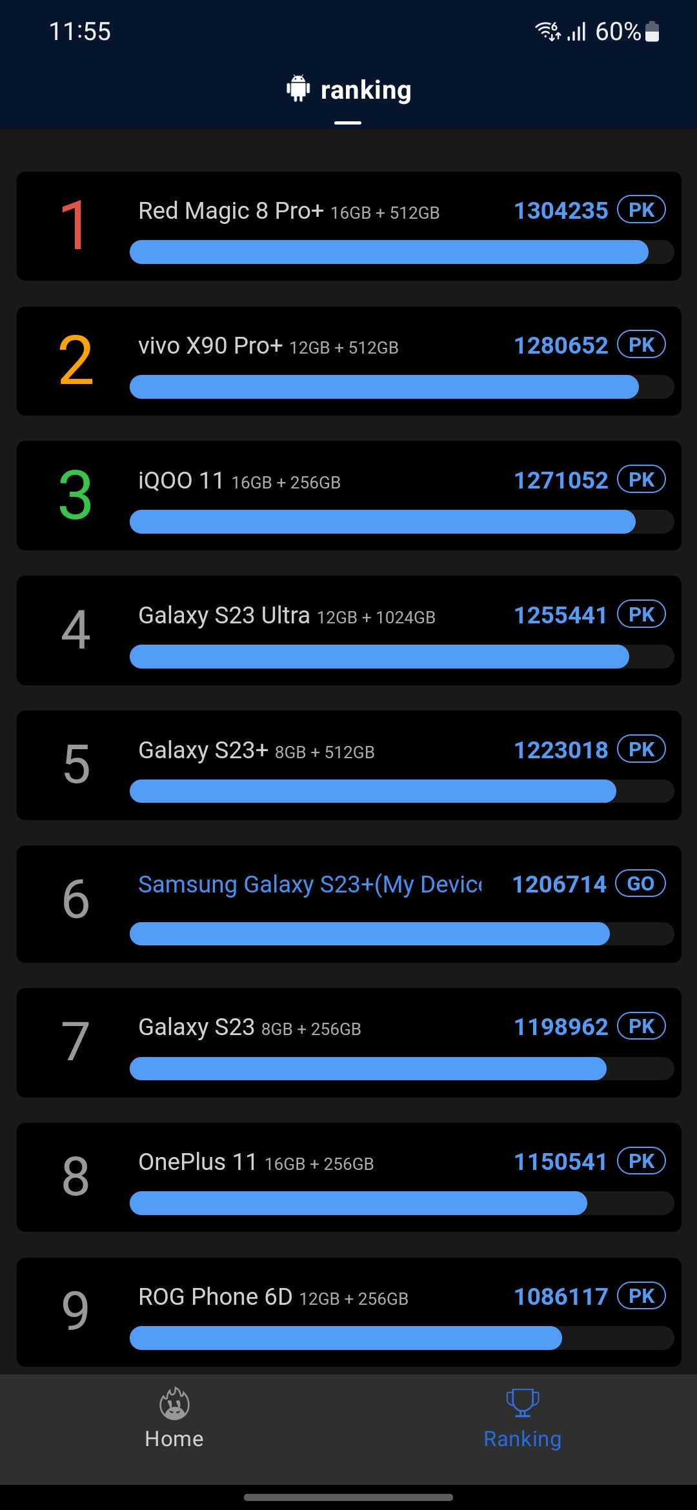Tap GO button for My Device
Image resolution: width=697 pixels, height=1510 pixels.
[x=640, y=883]
